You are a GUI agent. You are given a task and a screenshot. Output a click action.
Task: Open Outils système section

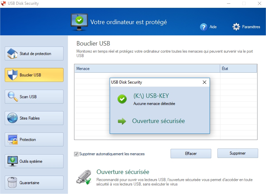pyautogui.click(x=34, y=161)
